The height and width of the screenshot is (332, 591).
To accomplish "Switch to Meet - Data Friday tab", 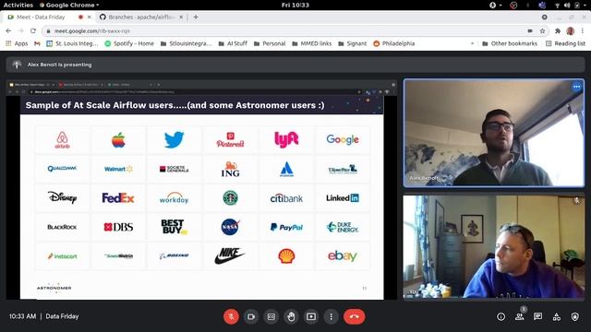I will point(42,17).
